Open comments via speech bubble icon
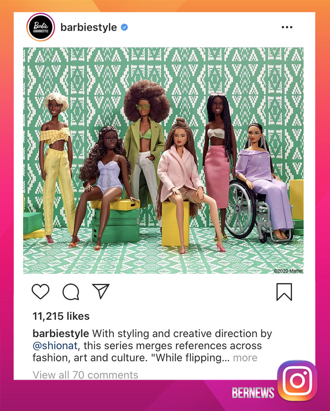 (x=71, y=292)
